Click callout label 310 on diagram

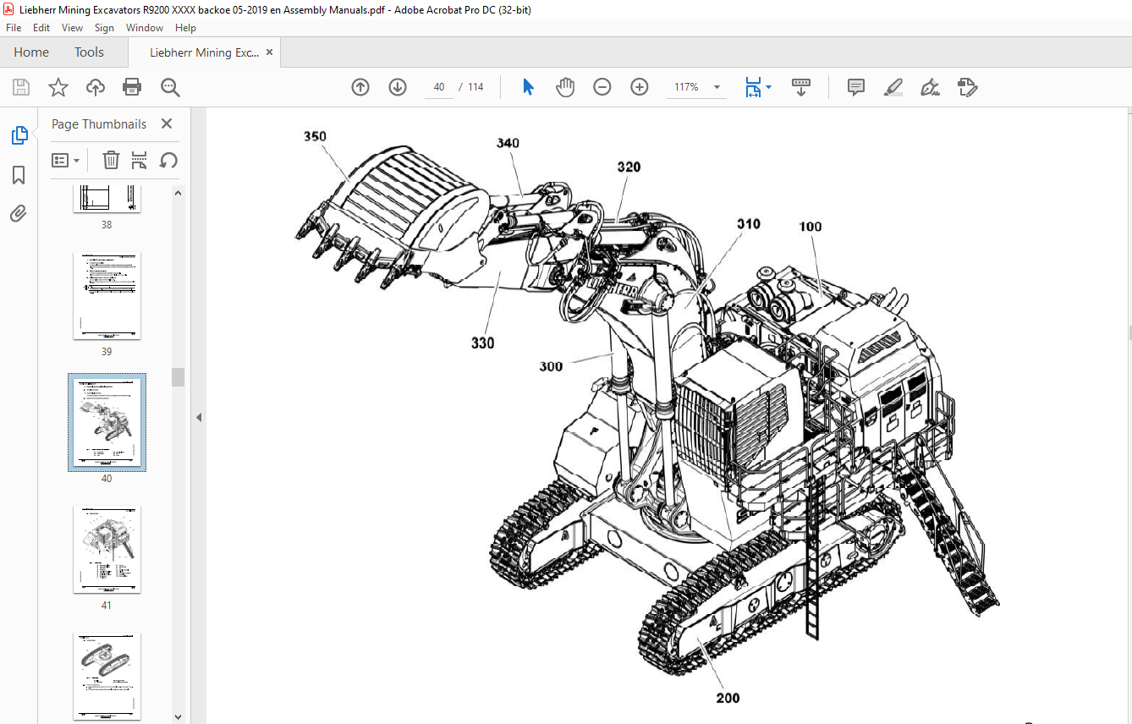point(748,224)
